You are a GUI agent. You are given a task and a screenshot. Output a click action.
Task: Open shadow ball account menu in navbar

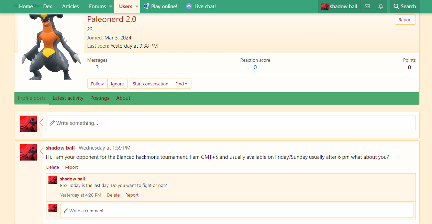pyautogui.click(x=339, y=6)
